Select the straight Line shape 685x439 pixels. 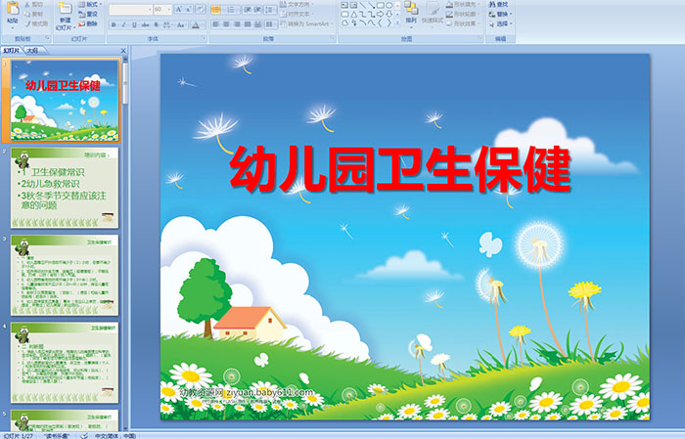click(363, 5)
